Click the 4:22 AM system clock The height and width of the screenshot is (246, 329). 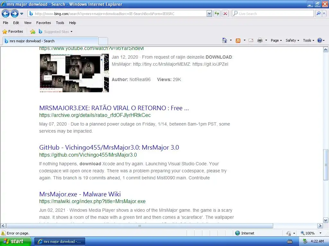317,241
